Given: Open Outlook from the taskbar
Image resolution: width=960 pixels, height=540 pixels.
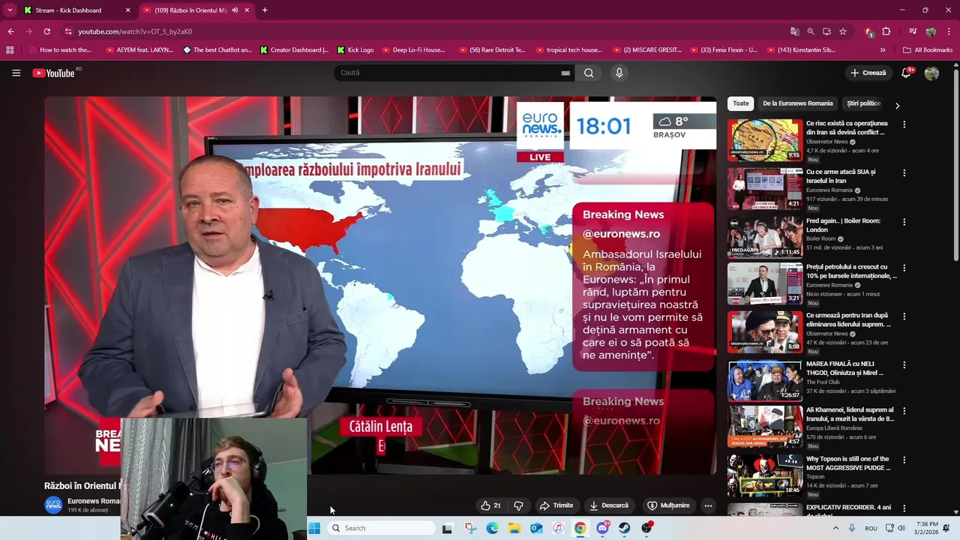Looking at the screenshot, I should click(536, 528).
